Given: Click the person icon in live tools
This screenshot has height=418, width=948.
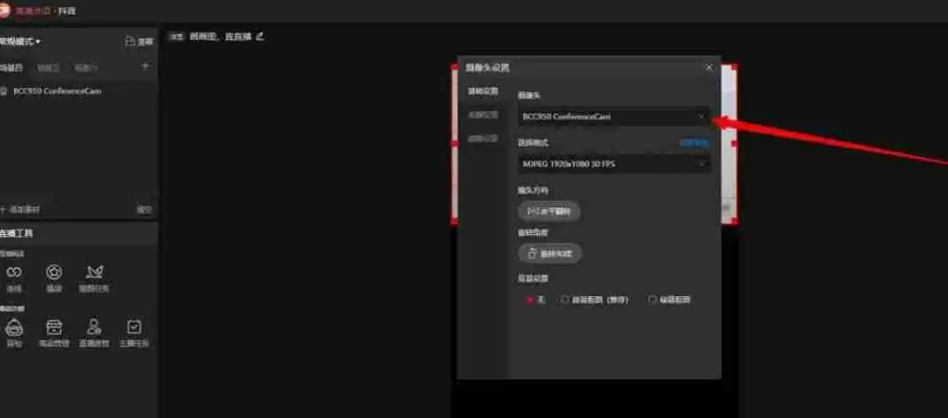Looking at the screenshot, I should (94, 327).
